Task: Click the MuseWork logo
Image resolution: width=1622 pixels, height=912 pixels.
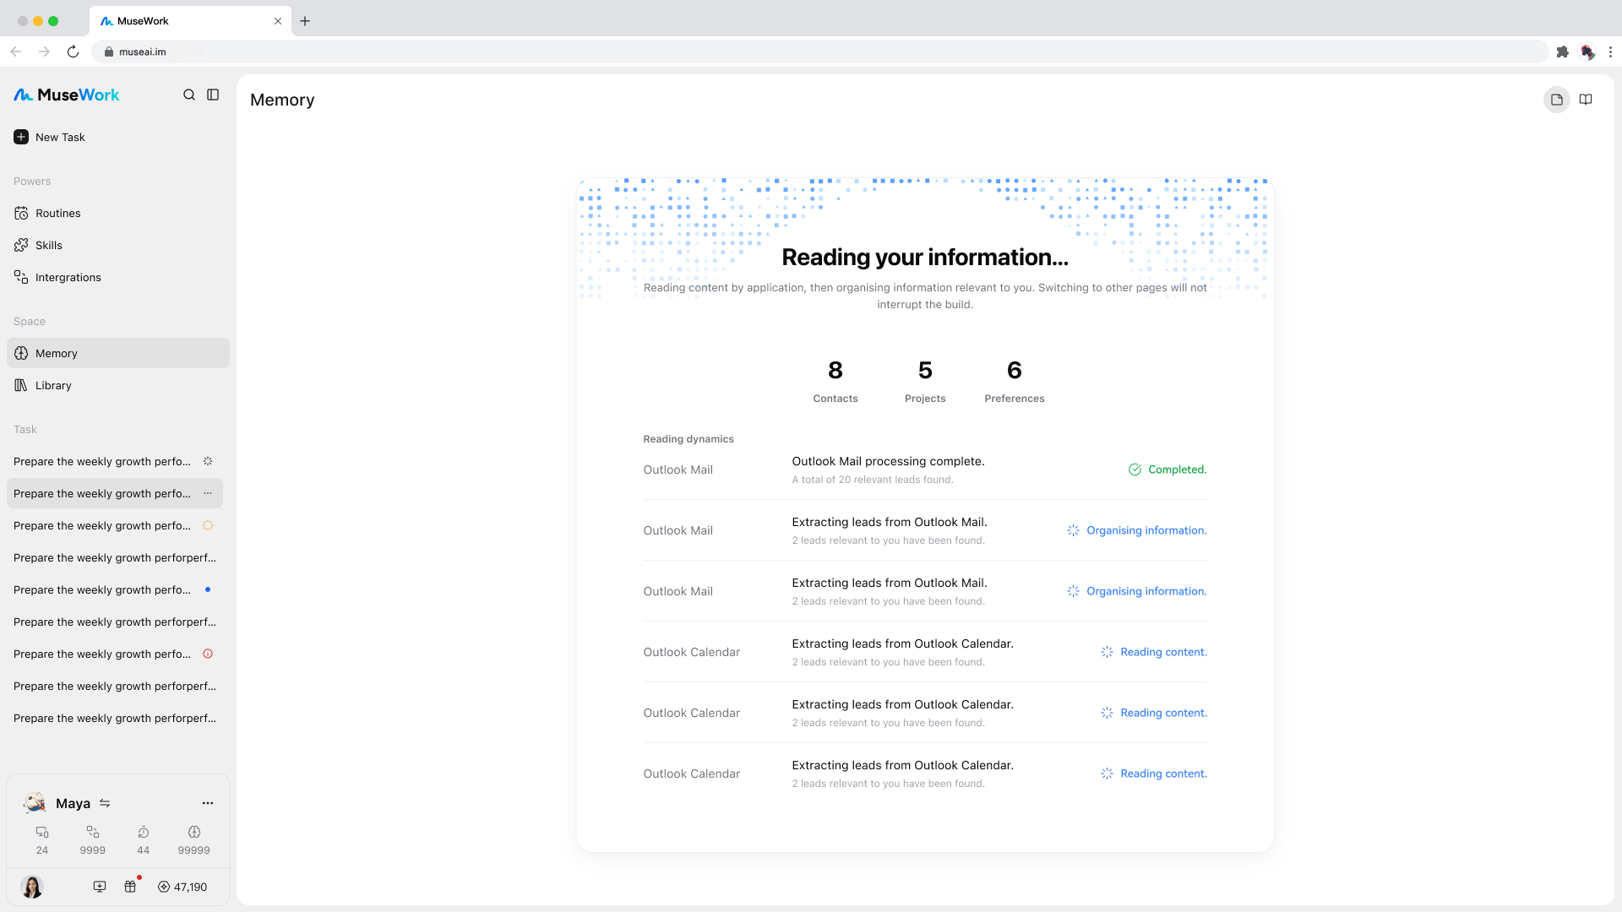Action: (67, 95)
